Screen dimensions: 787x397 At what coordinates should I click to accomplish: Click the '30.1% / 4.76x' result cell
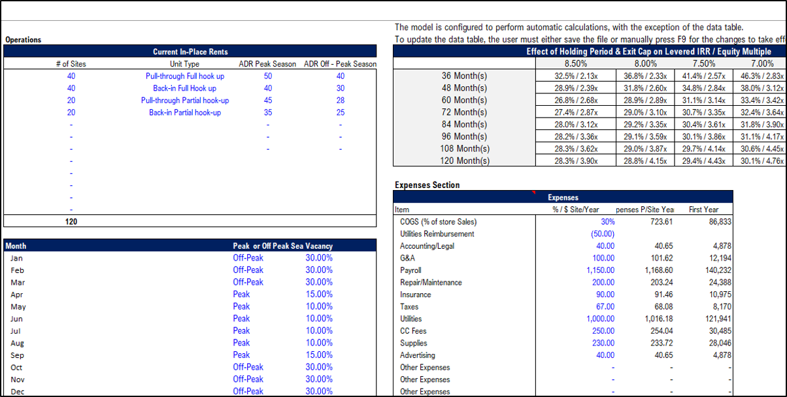762,161
